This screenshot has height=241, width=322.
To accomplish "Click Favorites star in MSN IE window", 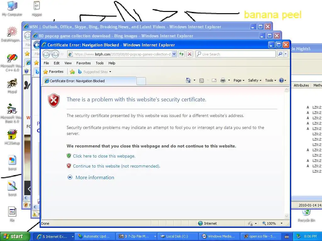I will 27,54.
